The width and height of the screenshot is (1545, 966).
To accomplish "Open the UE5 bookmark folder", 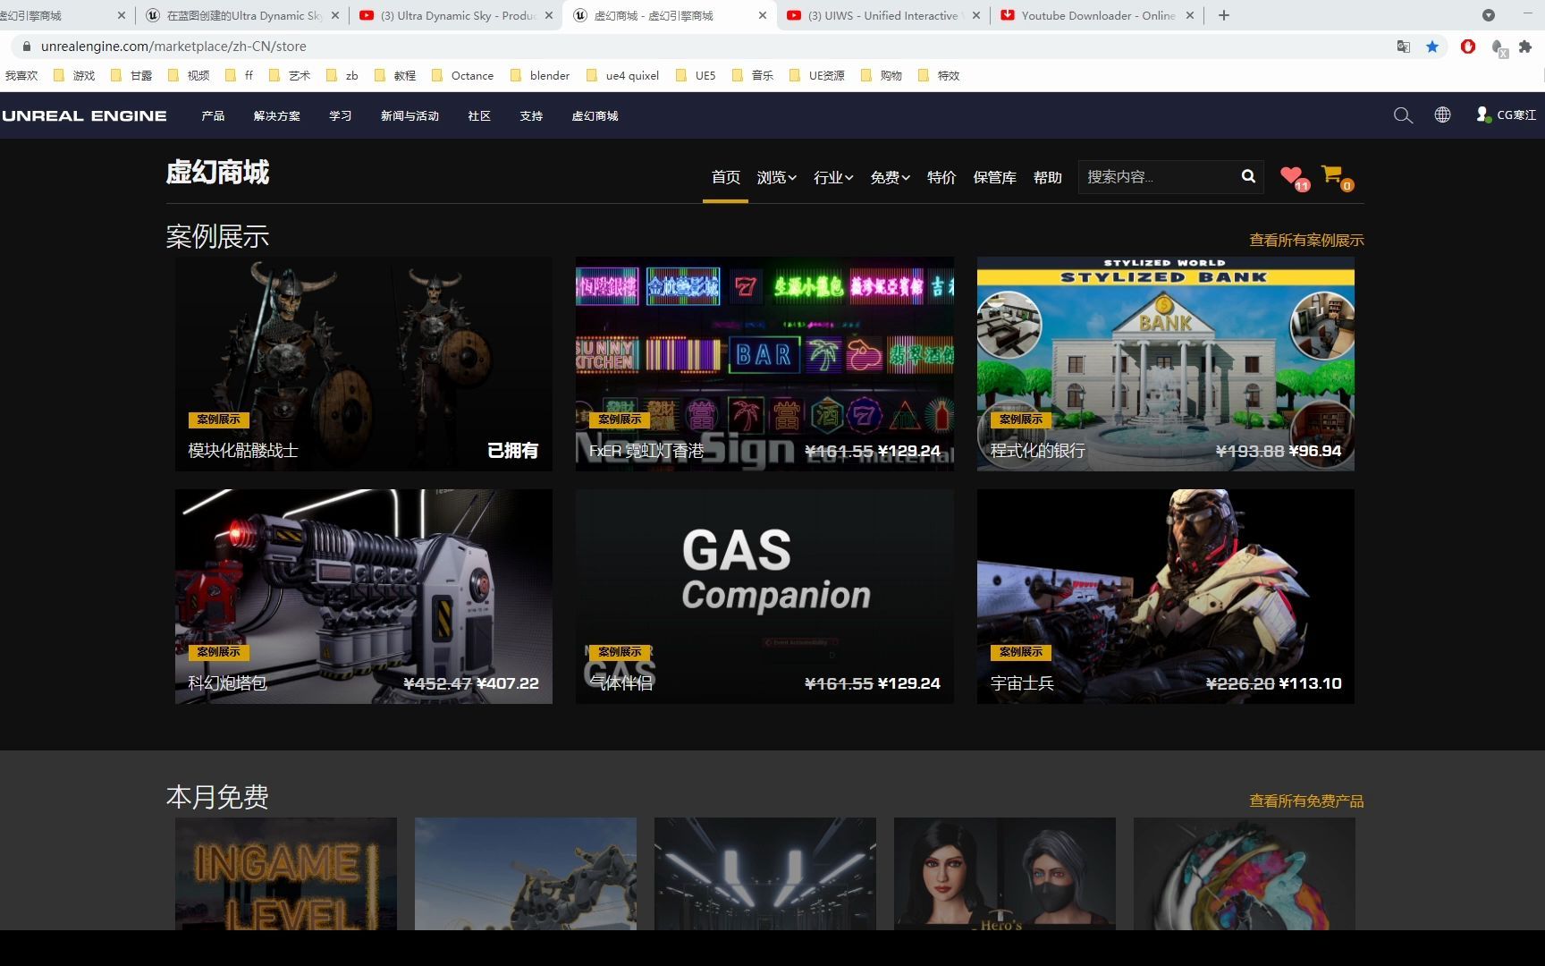I will 696,76.
